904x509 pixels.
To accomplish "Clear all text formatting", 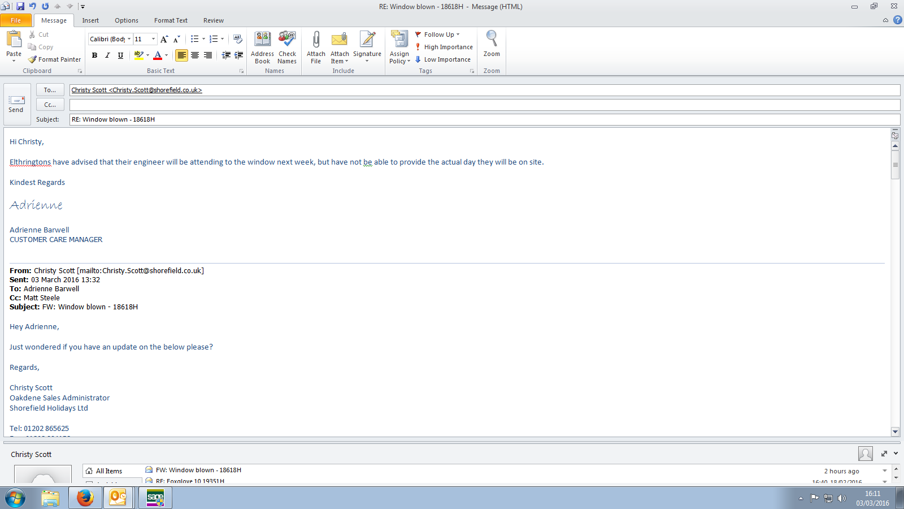I will 238,39.
